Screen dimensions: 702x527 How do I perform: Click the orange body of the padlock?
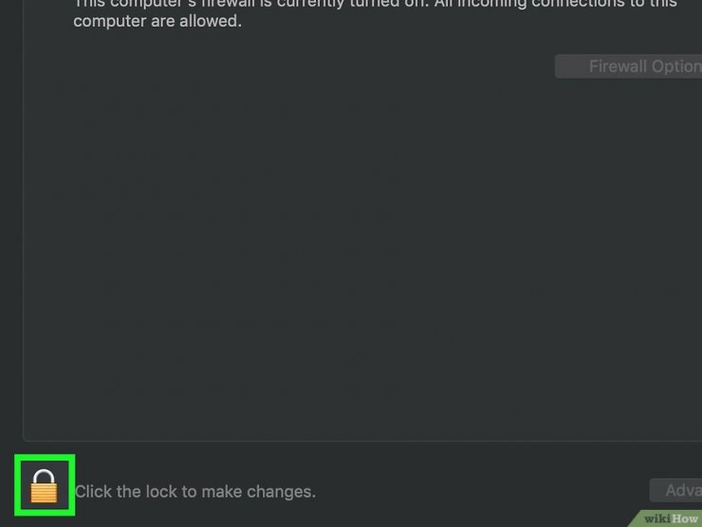[x=44, y=494]
